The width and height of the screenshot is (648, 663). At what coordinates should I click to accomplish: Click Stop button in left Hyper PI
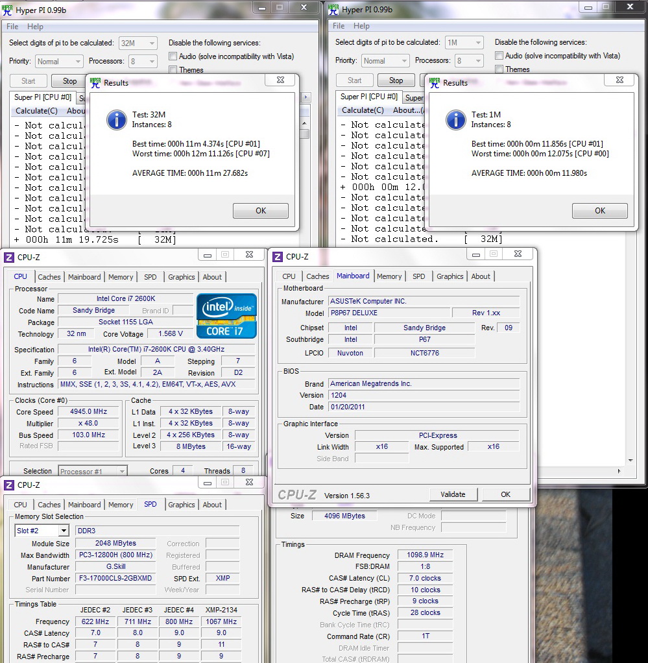[x=69, y=80]
